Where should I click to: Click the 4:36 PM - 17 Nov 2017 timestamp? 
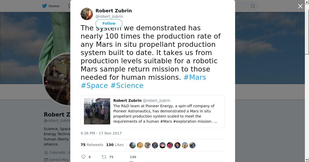tap(101, 133)
